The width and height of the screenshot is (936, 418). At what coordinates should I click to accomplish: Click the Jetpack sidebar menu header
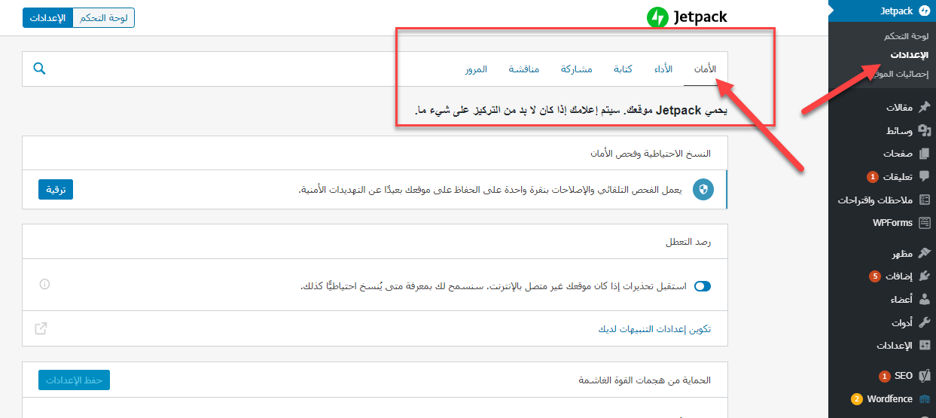coord(883,11)
